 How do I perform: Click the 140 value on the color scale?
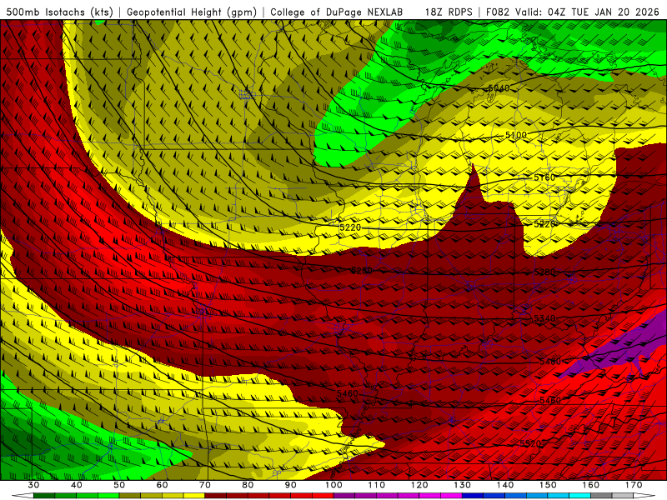(505, 485)
